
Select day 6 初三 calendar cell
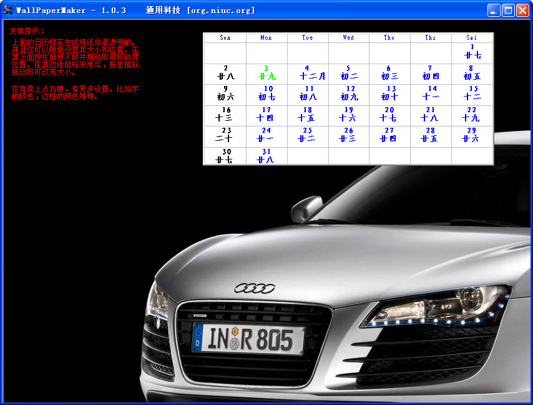click(x=389, y=74)
